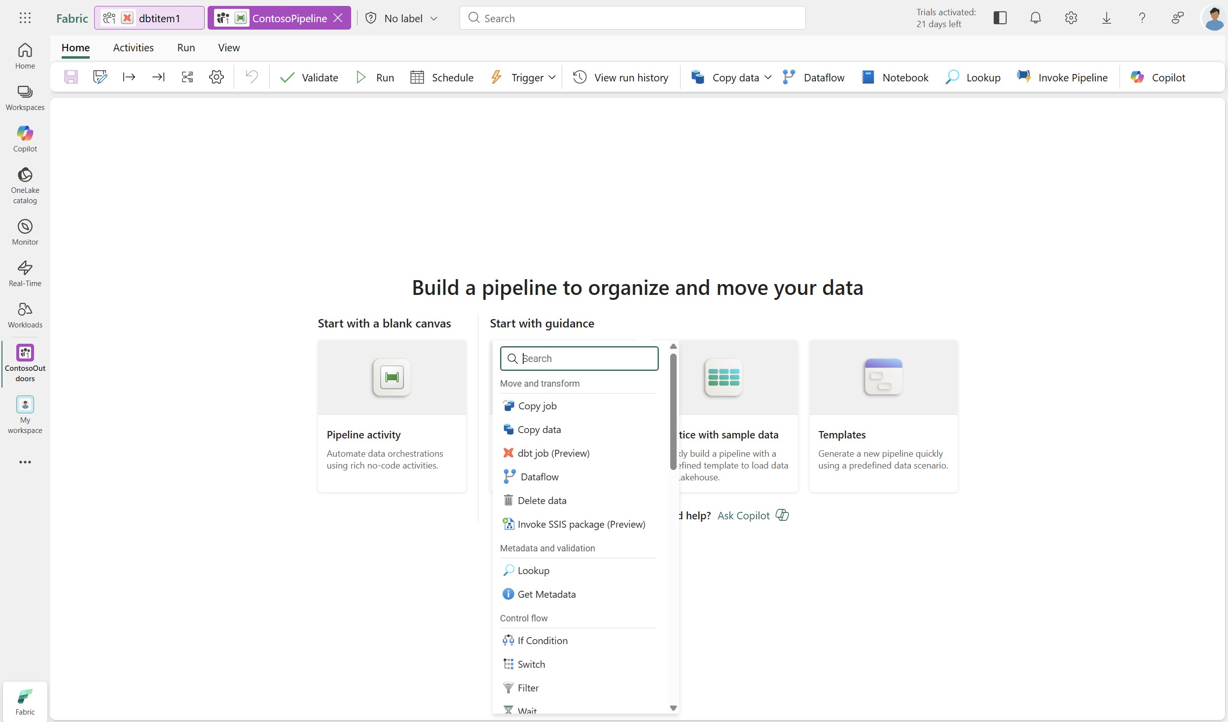Open the Schedule option
Screen dimensions: 1228x722
click(442, 77)
